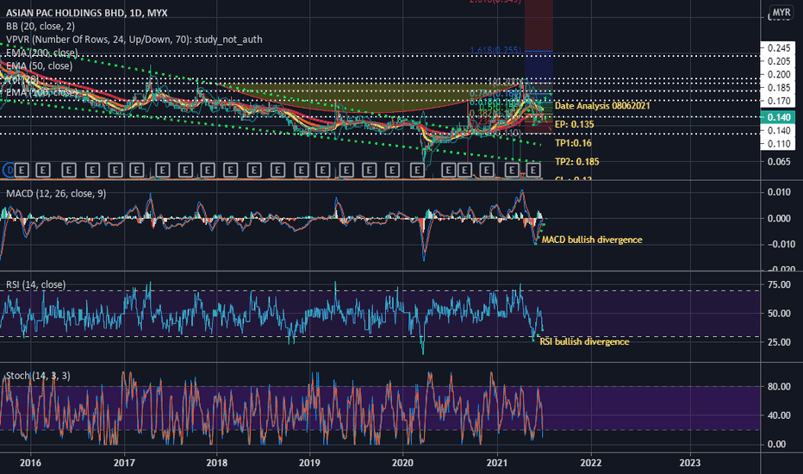803x474 pixels.
Task: Click the 2017 time axis label
Action: [124, 464]
